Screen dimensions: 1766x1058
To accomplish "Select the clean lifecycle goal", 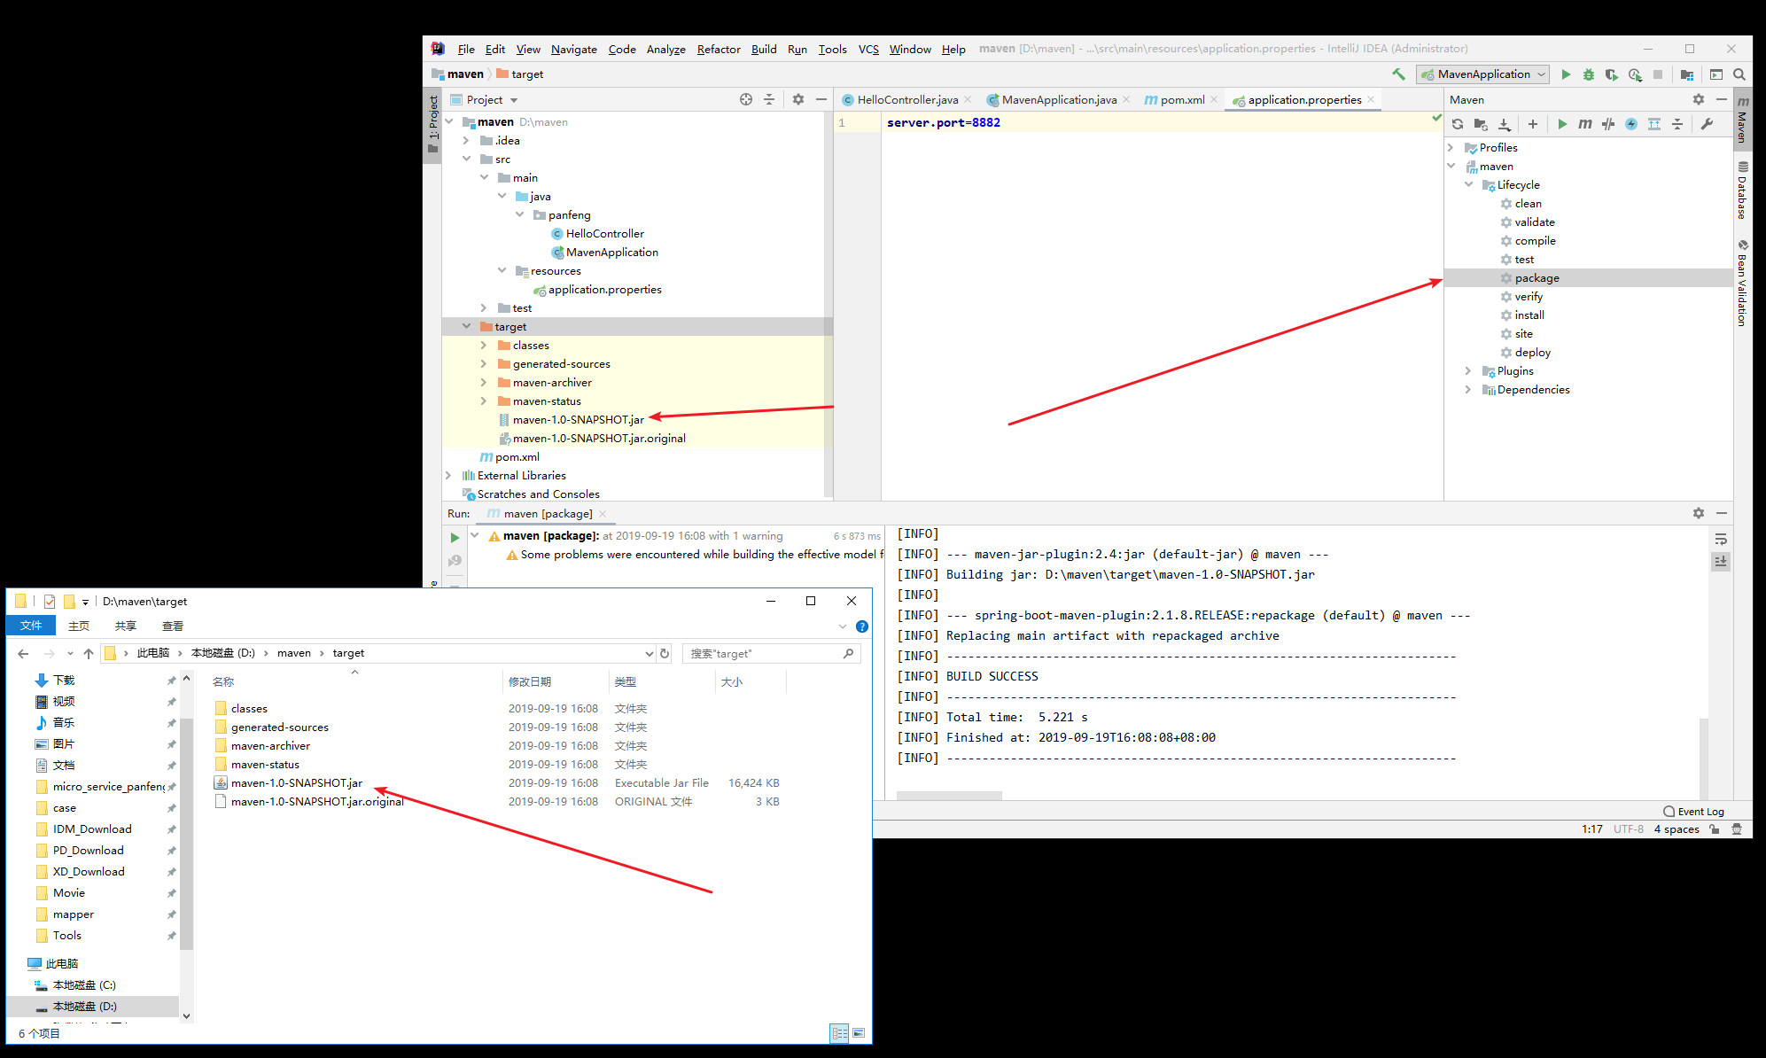I will click(x=1528, y=203).
